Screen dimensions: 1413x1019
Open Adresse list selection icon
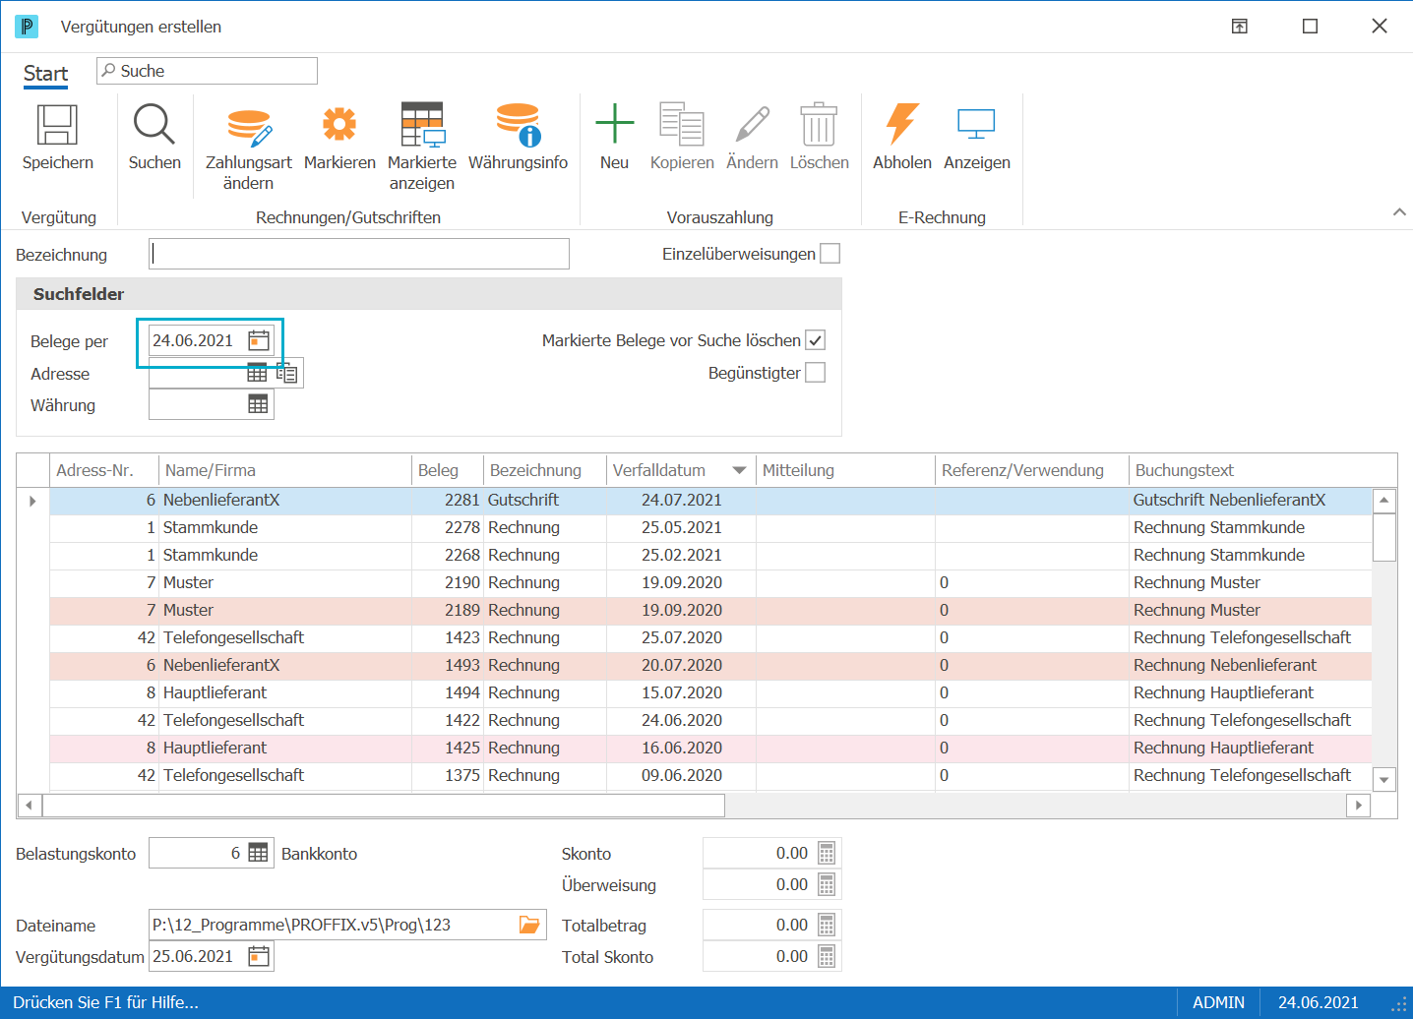point(287,373)
